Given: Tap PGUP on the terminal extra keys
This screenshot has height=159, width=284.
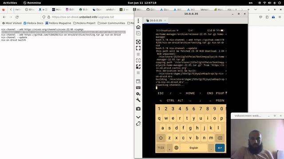Looking at the screenshot, I should [220, 93].
